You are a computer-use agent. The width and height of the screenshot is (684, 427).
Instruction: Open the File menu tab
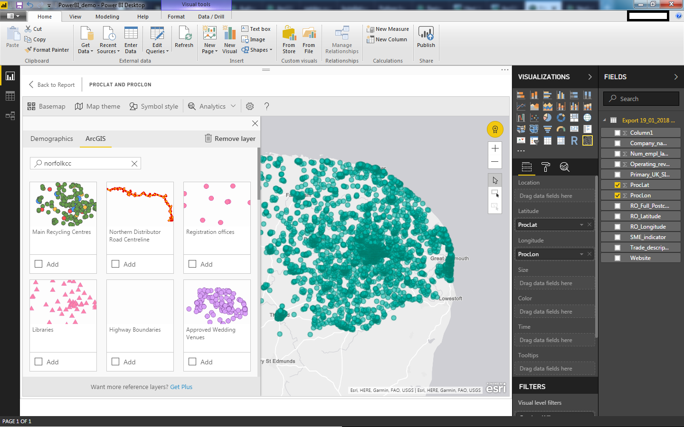pos(13,16)
